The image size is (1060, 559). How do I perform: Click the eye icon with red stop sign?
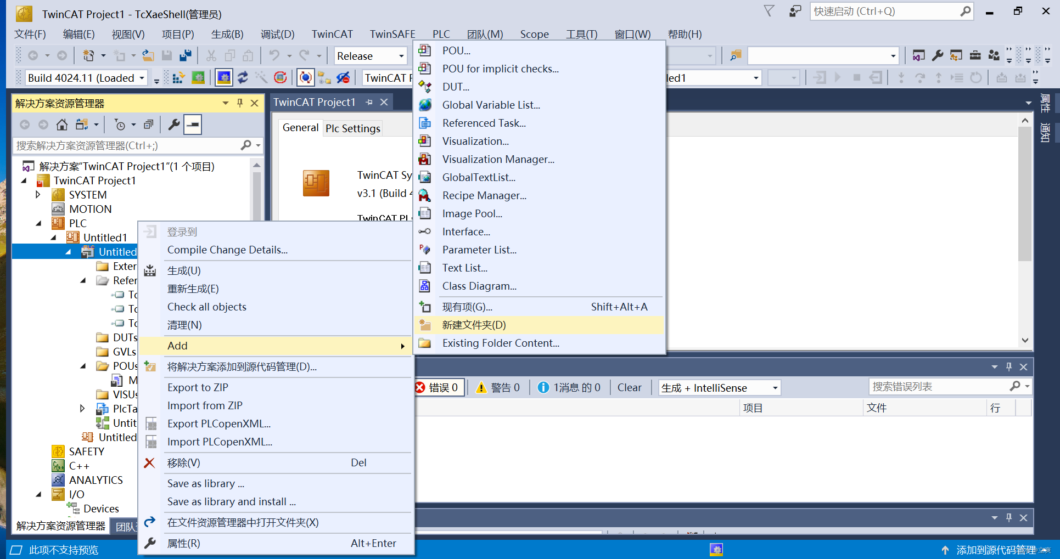(343, 78)
